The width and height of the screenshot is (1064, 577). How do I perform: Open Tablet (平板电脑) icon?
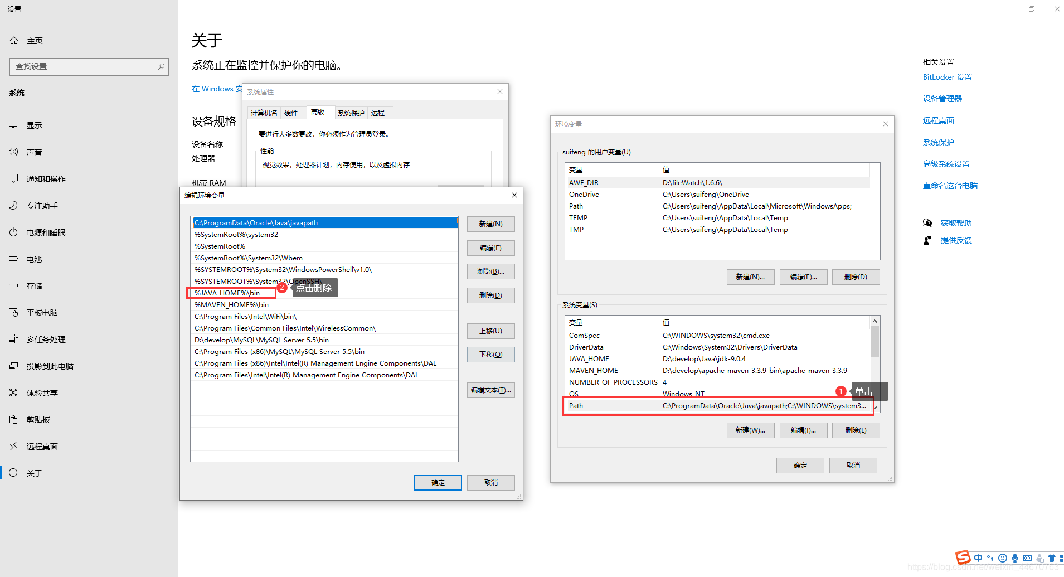pos(13,312)
